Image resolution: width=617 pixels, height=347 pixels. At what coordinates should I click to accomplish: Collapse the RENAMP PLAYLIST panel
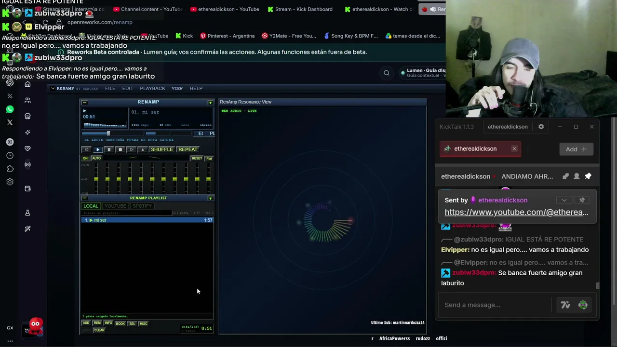click(x=84, y=198)
